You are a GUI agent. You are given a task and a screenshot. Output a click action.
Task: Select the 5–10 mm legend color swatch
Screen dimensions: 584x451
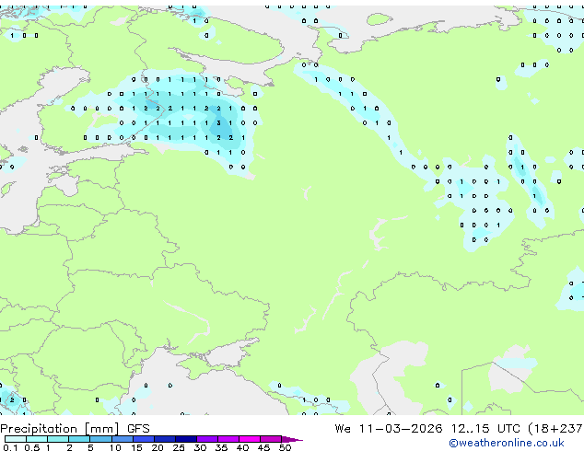coord(100,439)
